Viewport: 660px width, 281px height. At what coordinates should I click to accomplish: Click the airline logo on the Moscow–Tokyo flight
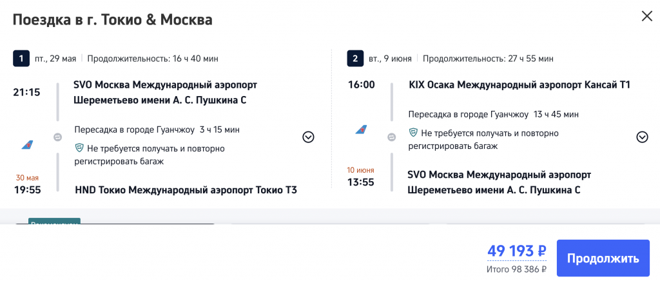28,145
